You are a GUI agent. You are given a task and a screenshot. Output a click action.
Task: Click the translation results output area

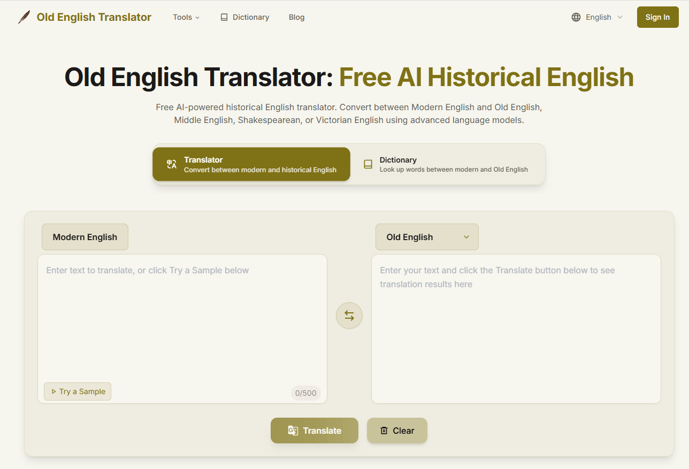coord(516,329)
